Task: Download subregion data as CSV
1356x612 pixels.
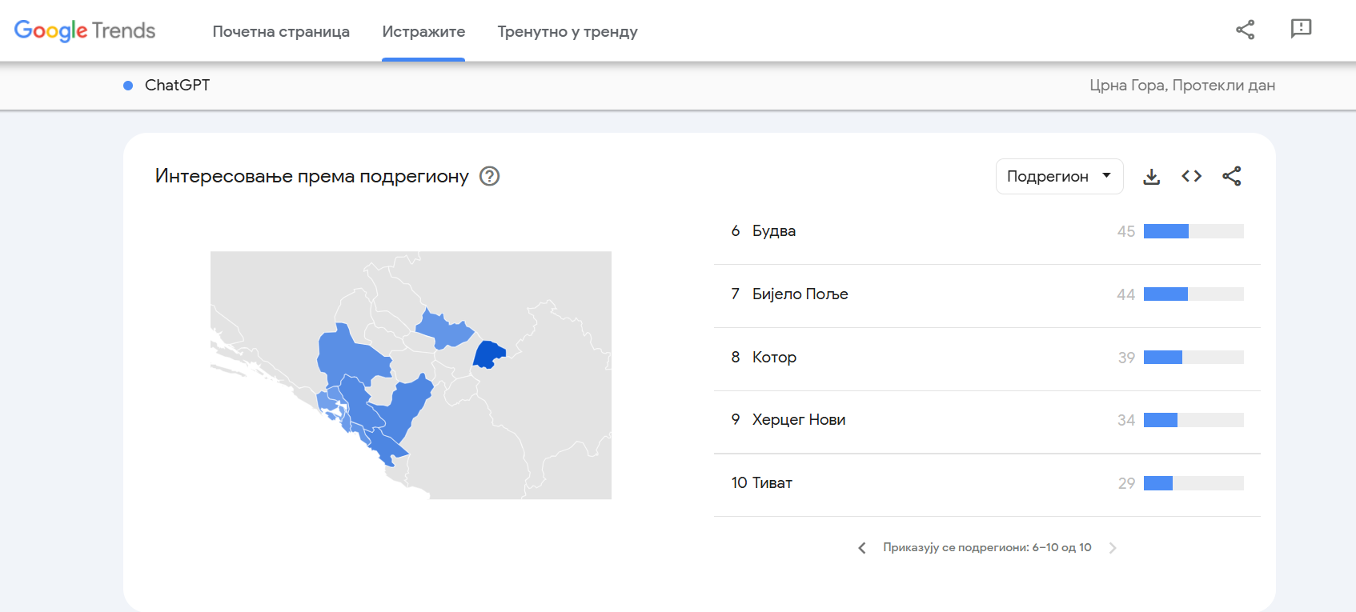Action: [x=1151, y=176]
